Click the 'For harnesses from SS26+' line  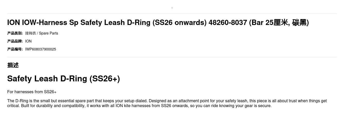click(x=32, y=92)
